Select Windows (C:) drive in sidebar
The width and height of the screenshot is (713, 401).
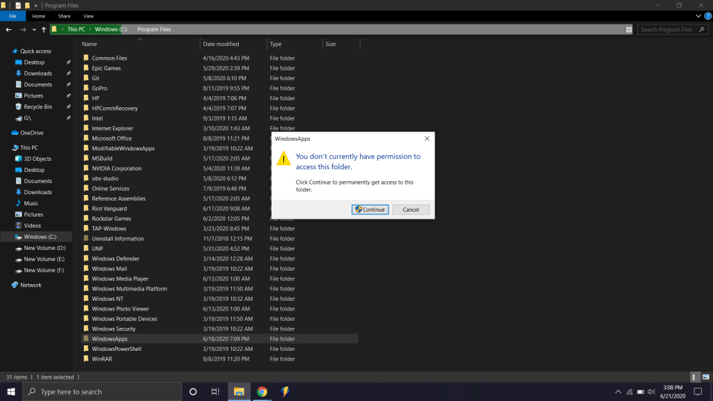click(40, 237)
